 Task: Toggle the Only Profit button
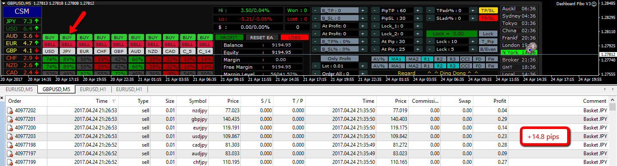[340, 58]
